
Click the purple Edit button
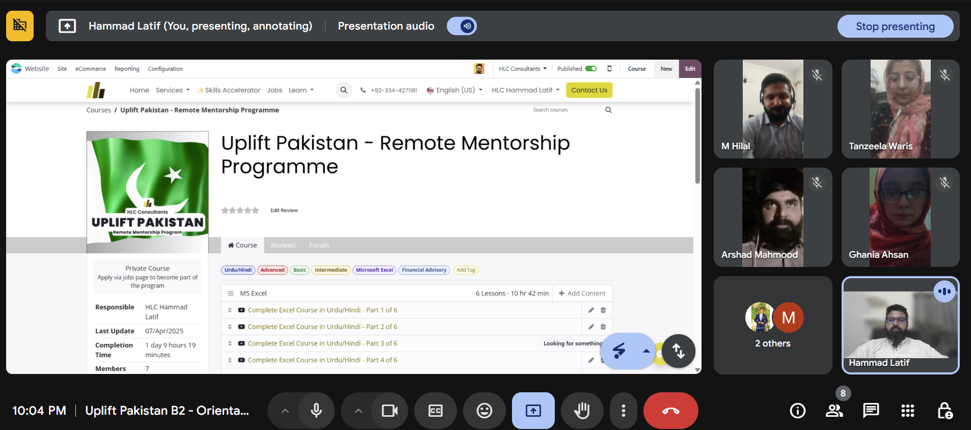point(690,69)
